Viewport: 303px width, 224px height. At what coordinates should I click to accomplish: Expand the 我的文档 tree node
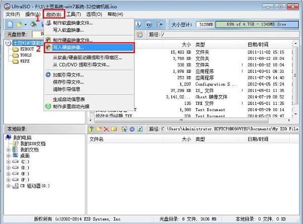click(8, 150)
